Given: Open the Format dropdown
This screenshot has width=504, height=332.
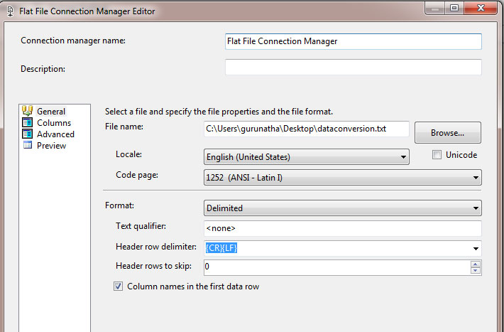Looking at the screenshot, I should click(343, 208).
